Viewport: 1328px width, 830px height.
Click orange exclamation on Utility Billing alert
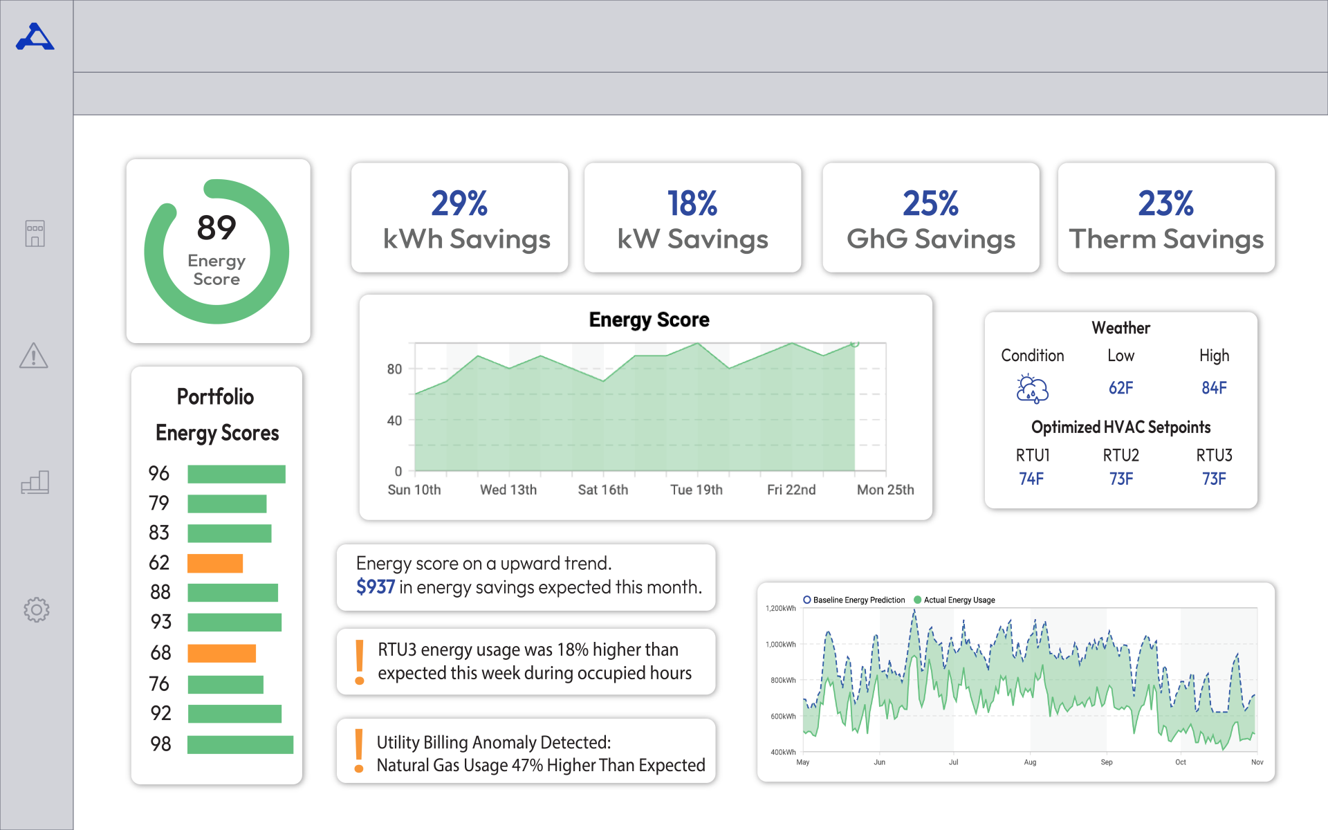(359, 751)
